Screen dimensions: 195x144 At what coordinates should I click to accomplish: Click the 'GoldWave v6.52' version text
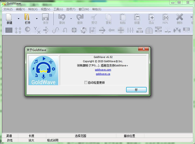[103, 57]
